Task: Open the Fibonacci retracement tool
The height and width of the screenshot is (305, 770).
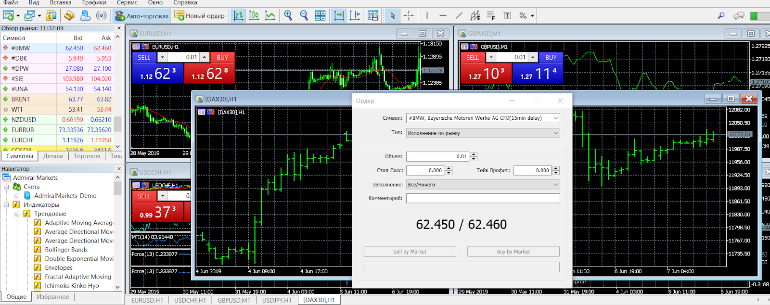Action: pyautogui.click(x=491, y=15)
